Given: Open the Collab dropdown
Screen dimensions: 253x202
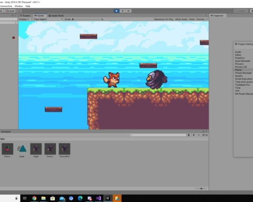Looking at the screenshot, I should click(241, 11).
